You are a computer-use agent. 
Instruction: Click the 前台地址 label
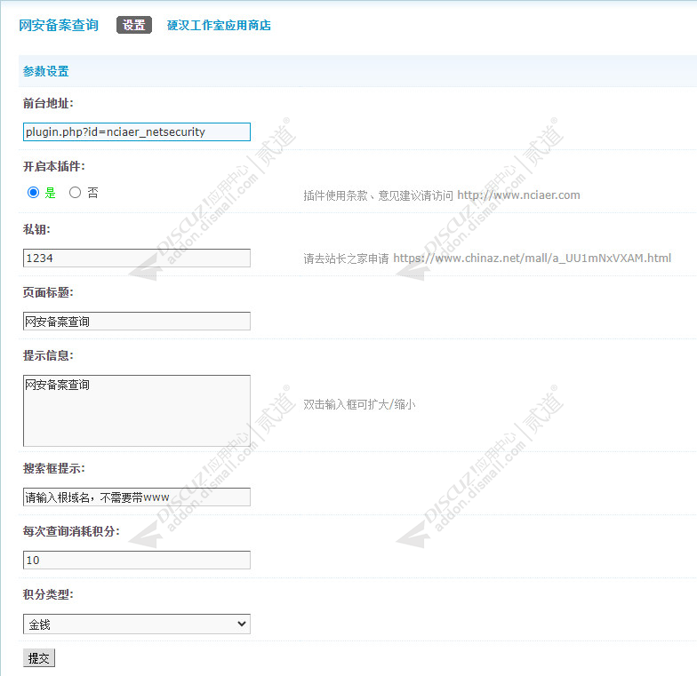(x=48, y=103)
